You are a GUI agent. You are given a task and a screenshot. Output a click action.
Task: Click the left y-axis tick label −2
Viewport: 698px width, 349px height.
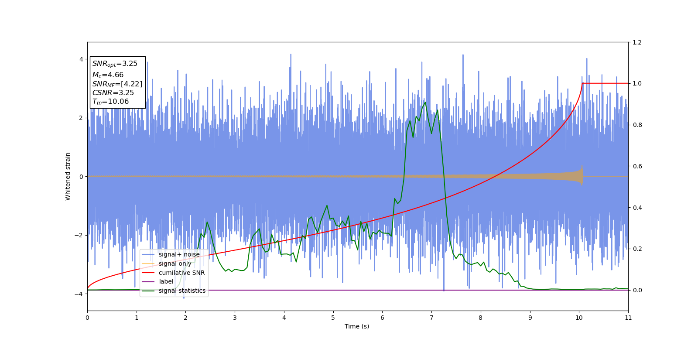pos(79,235)
